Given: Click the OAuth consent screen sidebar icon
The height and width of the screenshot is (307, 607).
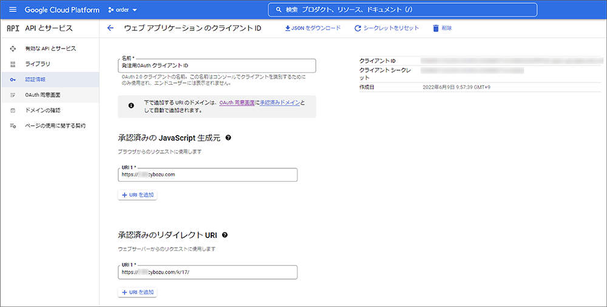Looking at the screenshot, I should [x=13, y=95].
